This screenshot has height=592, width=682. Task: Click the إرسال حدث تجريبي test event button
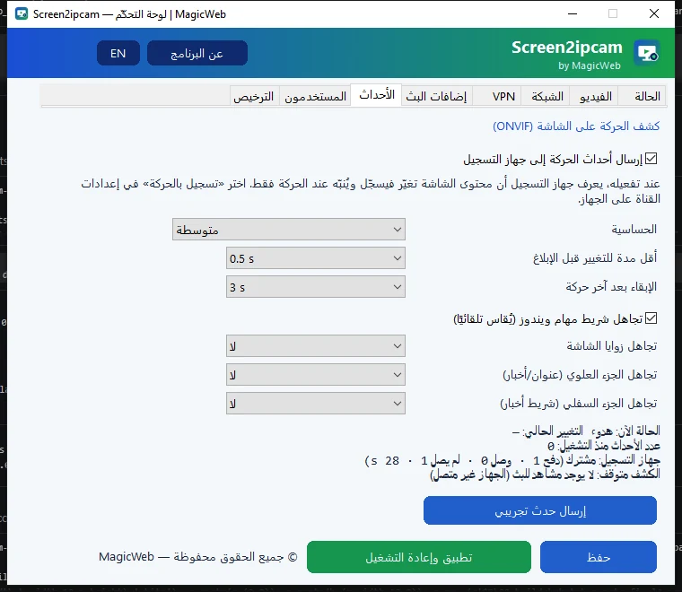pyautogui.click(x=540, y=510)
